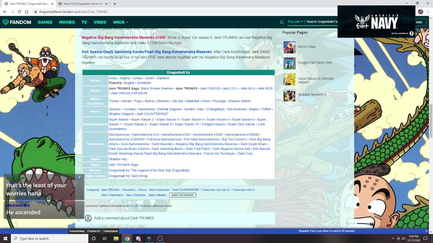Open the Super Saiyan 6 thumbnail
This screenshot has height=243, width=433.
[x=290, y=80]
